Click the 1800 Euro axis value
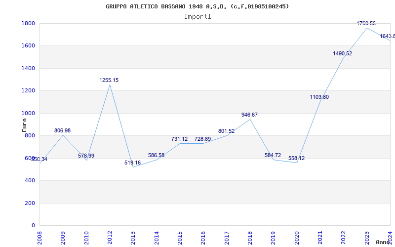The height and width of the screenshot is (247, 395). click(28, 23)
